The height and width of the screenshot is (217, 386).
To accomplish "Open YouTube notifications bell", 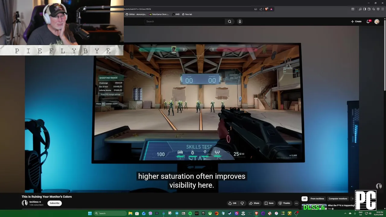I will point(368,21).
